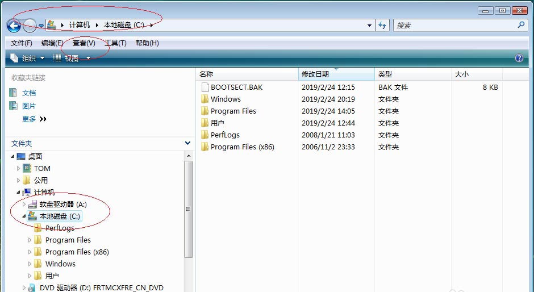Select PerfLogs folder icon in file list
Screen dimensions: 534x292
point(205,135)
